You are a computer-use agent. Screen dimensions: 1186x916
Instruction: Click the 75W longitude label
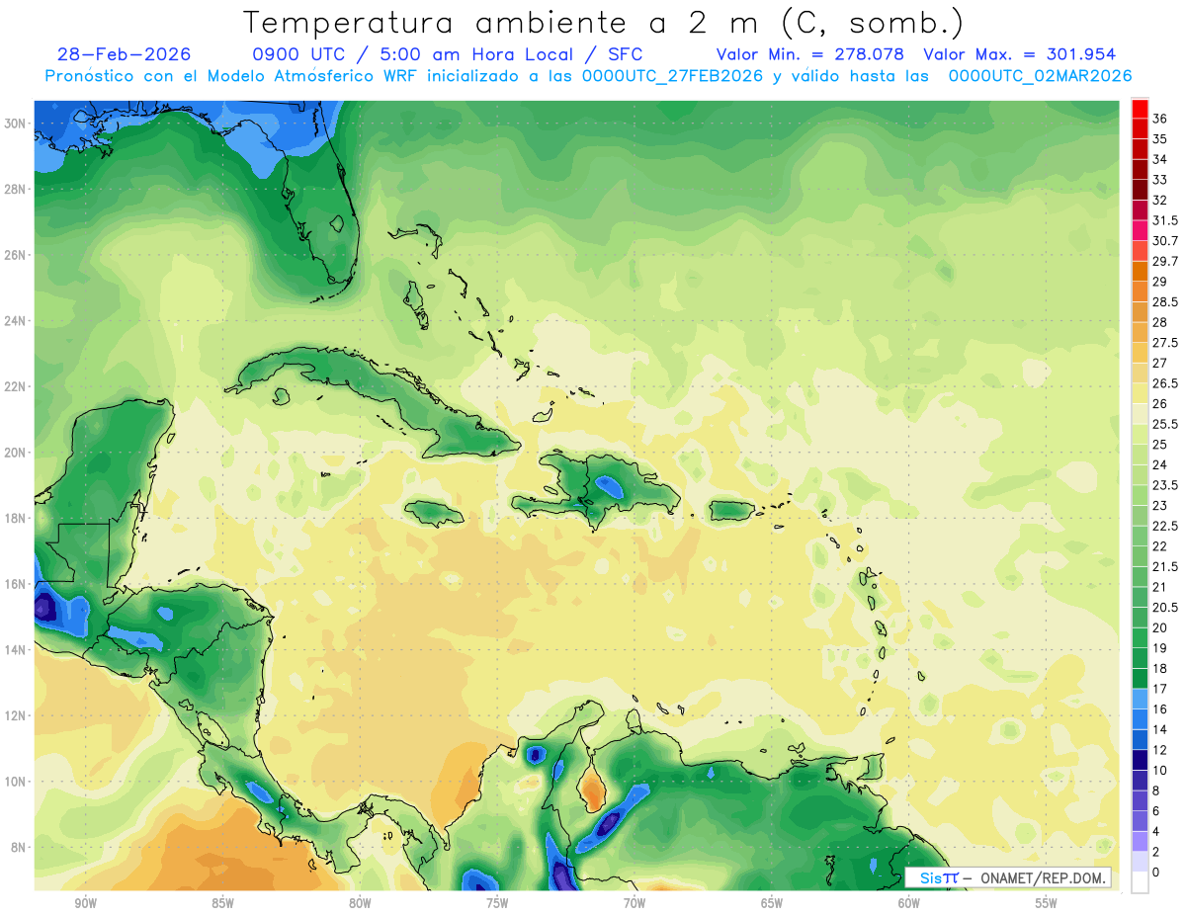tap(497, 903)
